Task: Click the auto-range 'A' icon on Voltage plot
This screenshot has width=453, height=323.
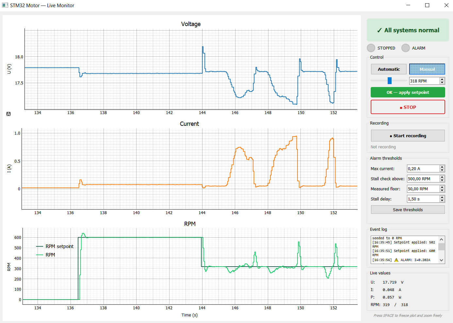Action: coord(8,114)
